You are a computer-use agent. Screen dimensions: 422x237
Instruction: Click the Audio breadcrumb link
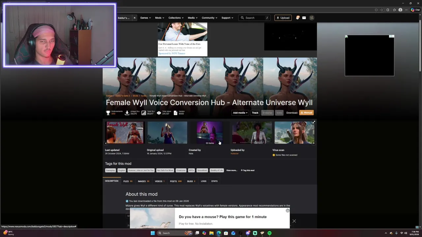tap(144, 96)
